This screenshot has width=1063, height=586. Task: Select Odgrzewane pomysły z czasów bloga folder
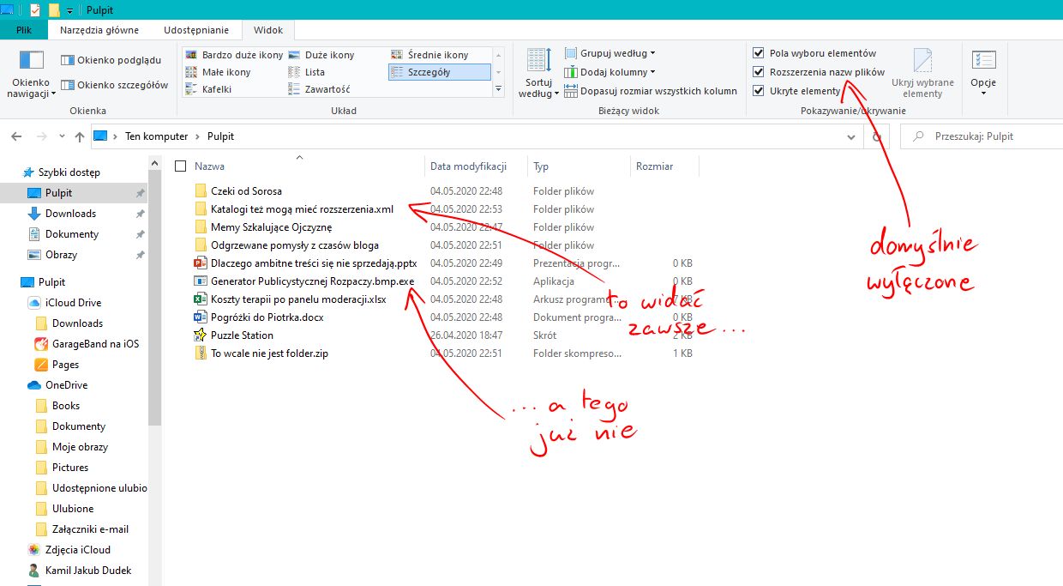(295, 245)
